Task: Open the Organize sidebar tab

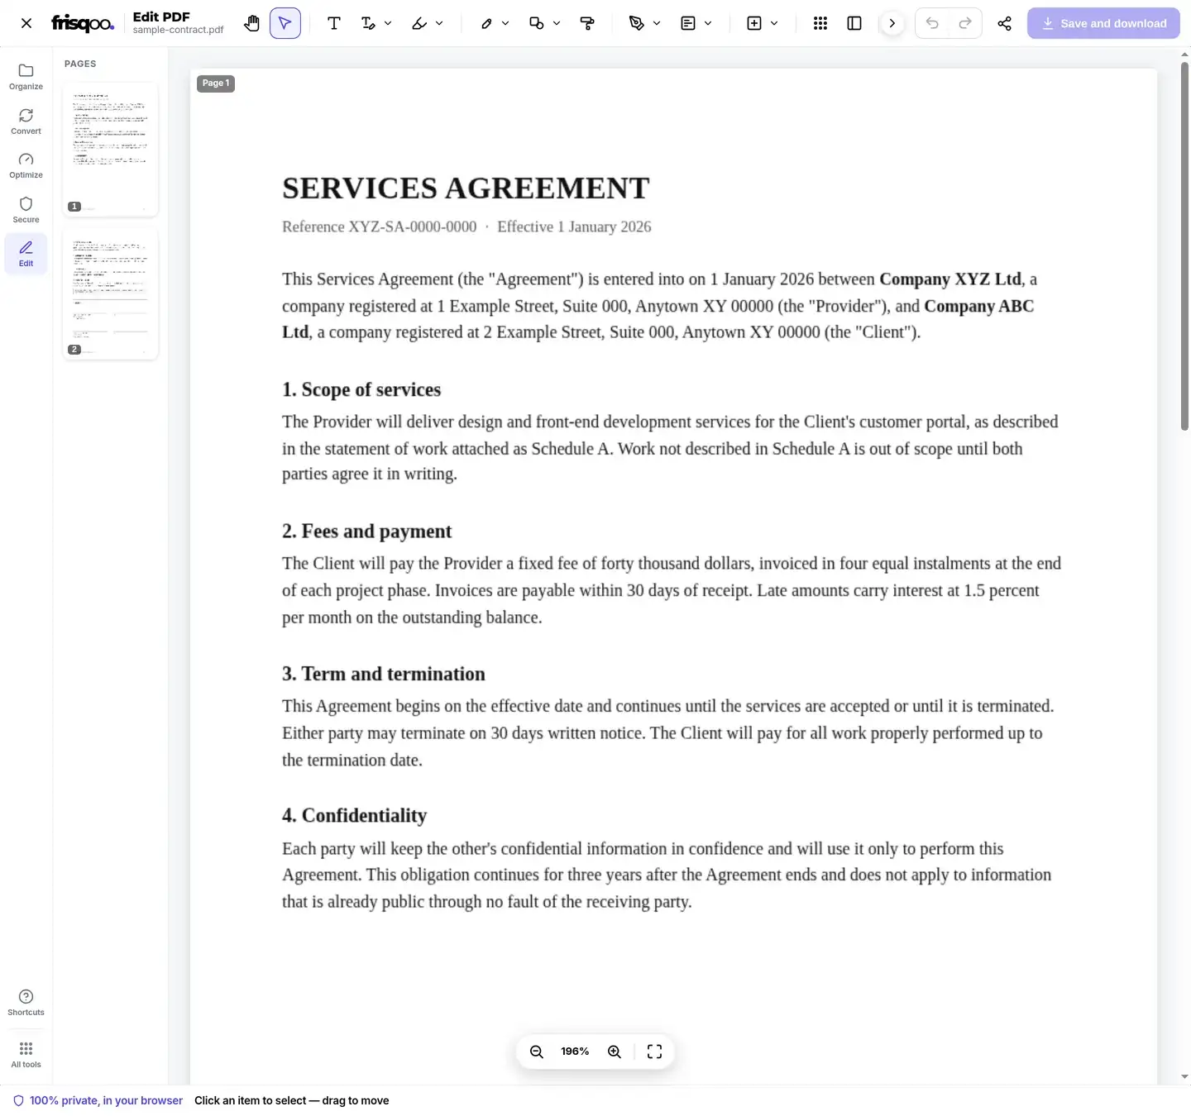Action: point(26,77)
